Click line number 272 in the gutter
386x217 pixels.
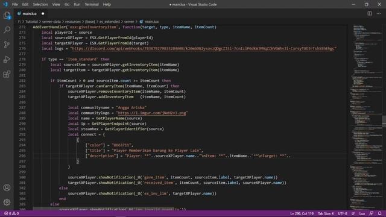(x=22, y=27)
